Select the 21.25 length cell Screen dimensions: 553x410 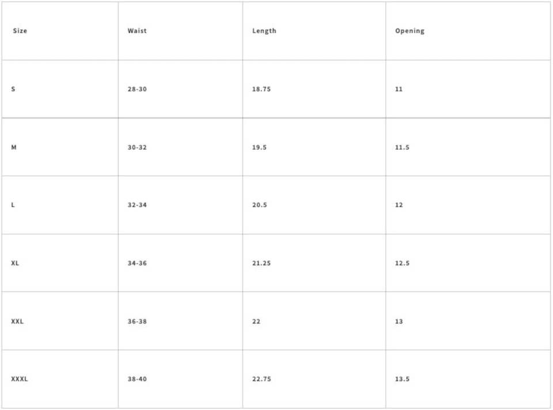click(262, 263)
